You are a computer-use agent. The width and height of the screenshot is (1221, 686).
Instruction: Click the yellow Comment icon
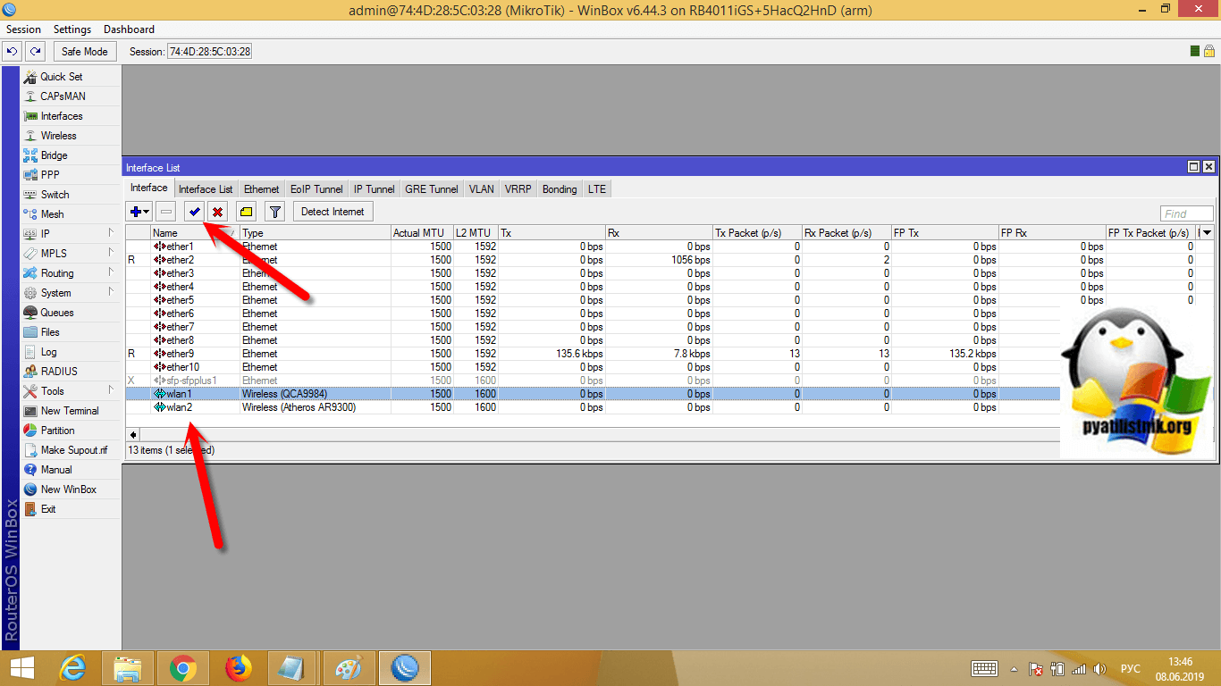[246, 212]
